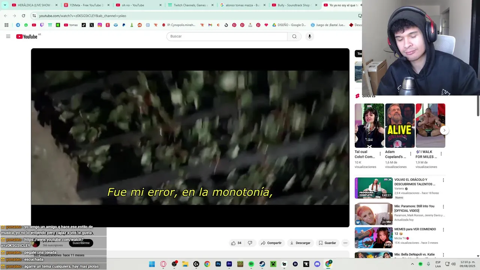Reload the page with the refresh icon
This screenshot has height=270, width=480.
(x=23, y=16)
